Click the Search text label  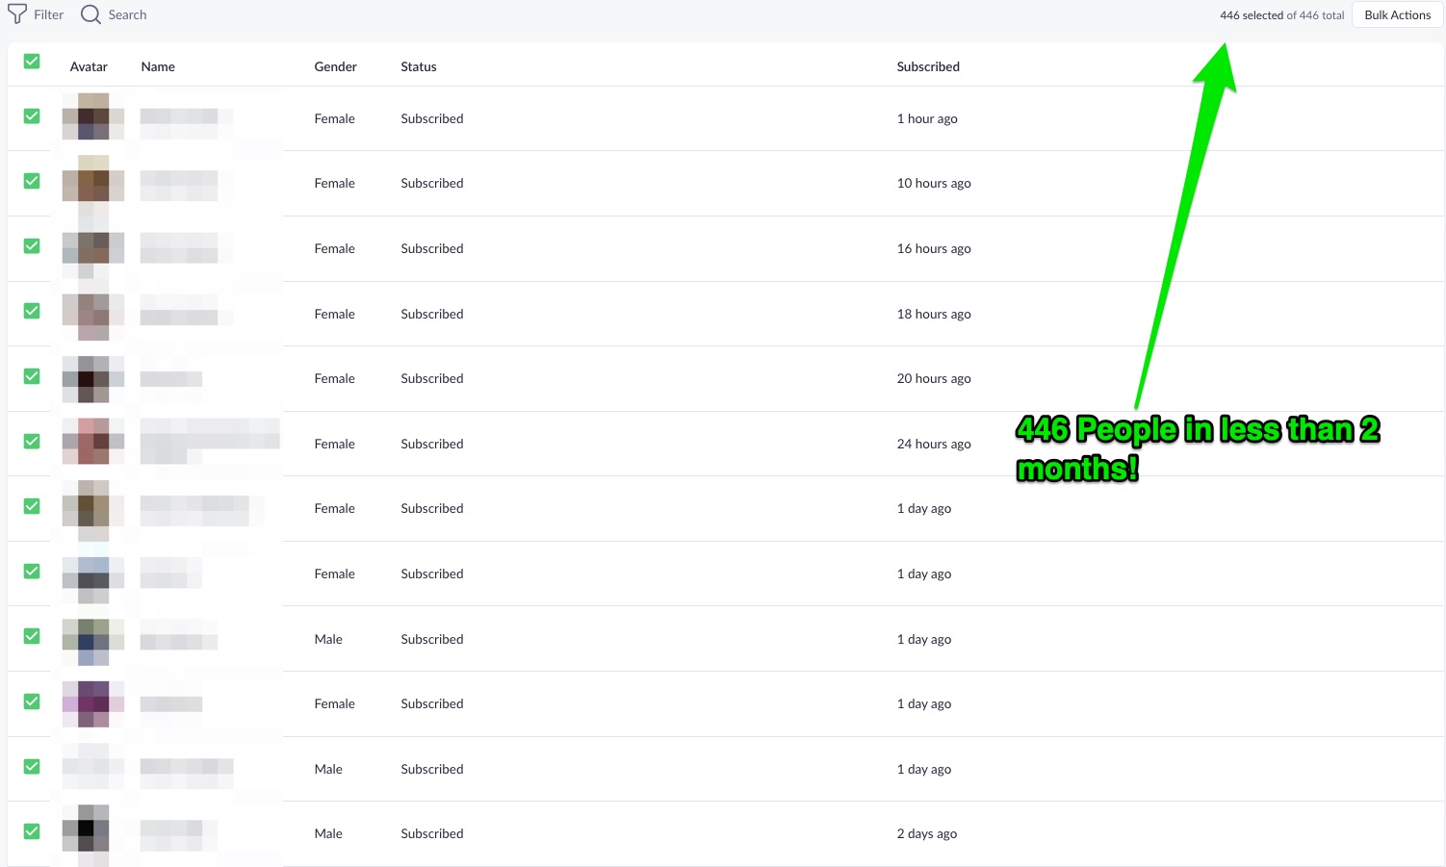click(x=127, y=14)
